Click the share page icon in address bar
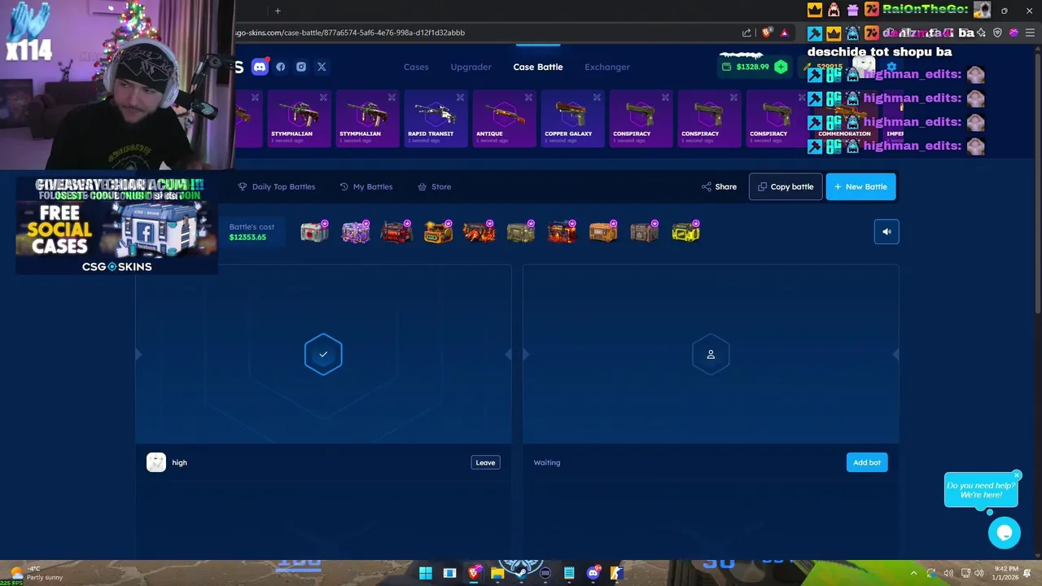The image size is (1042, 586). point(746,33)
